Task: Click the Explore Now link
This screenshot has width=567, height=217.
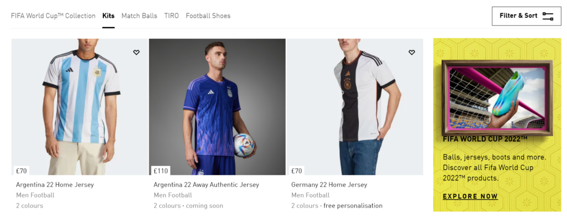Action: coord(471,197)
